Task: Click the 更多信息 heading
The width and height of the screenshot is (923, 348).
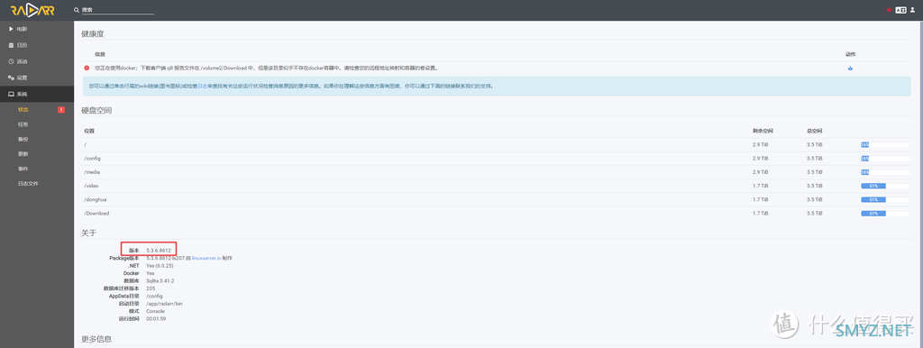Action: point(96,339)
